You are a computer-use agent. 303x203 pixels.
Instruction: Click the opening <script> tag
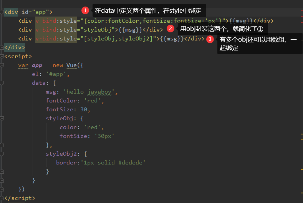click(x=18, y=56)
